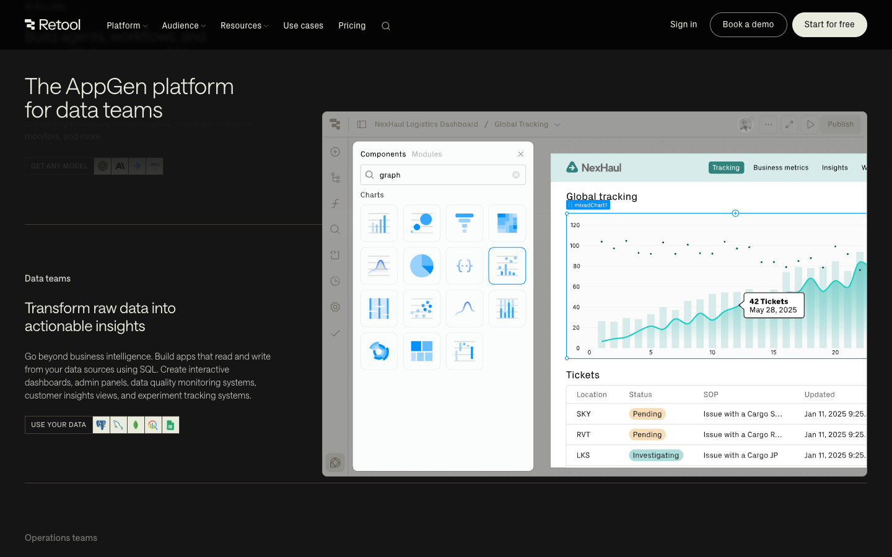Select the sunburst chart component
The height and width of the screenshot is (557, 892).
point(379,351)
